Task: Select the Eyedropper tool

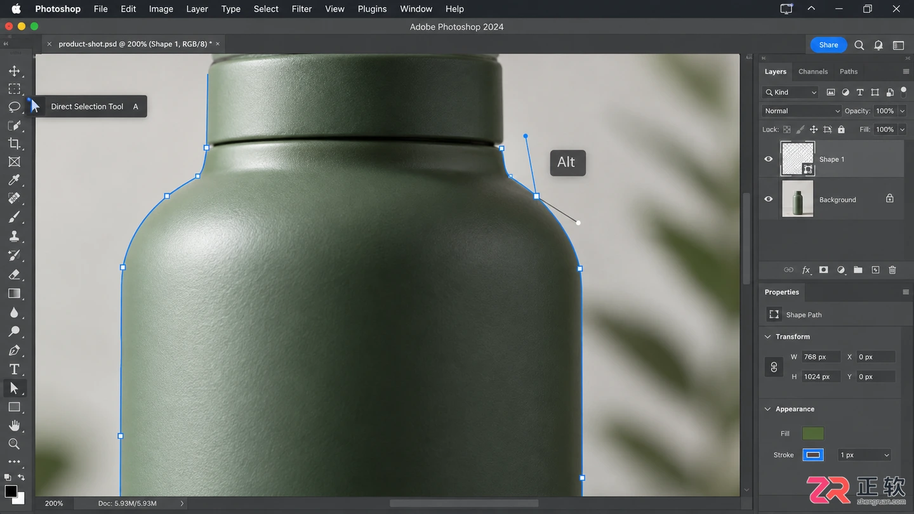Action: 14,180
